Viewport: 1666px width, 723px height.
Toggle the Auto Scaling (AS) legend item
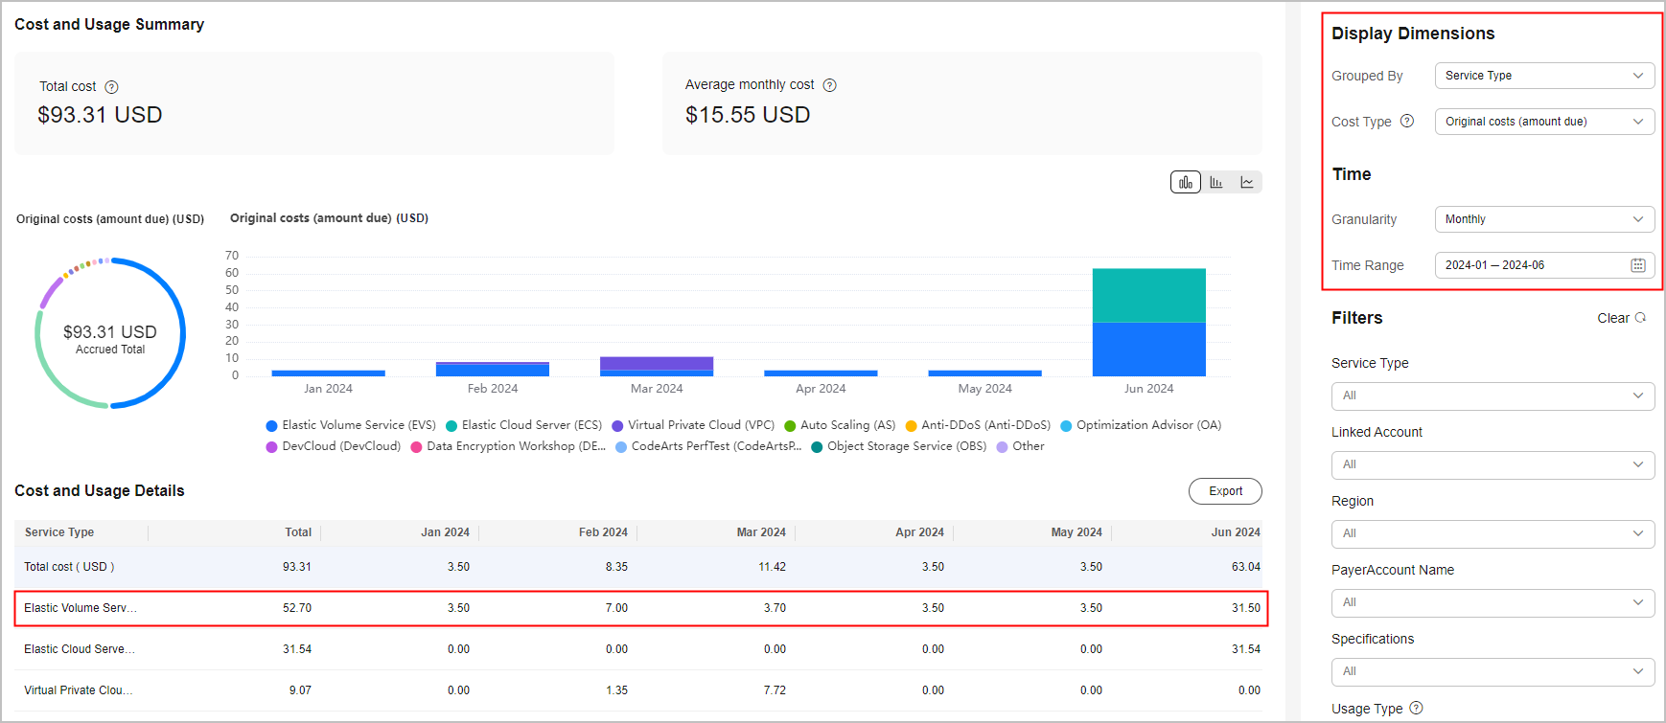[840, 425]
